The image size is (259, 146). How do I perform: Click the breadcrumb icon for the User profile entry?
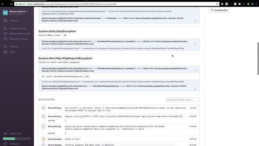[x=43, y=108]
